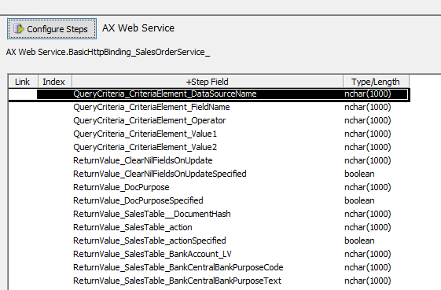
Task: Sort by the Index column header
Action: pyautogui.click(x=54, y=82)
